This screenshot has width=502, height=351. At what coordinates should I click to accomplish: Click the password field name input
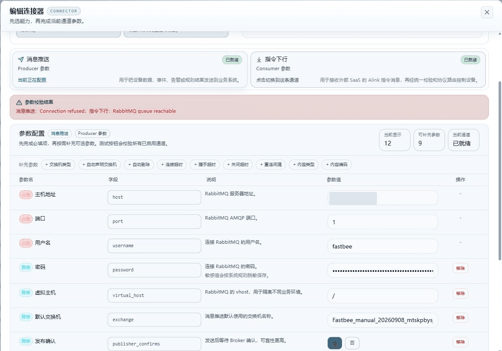154,270
